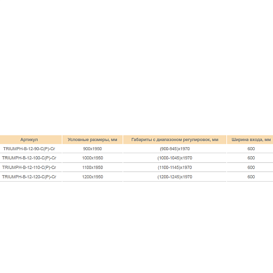This screenshot has height=273, width=273.
Task: Select entry width 600 in 120 row
Action: 251,177
